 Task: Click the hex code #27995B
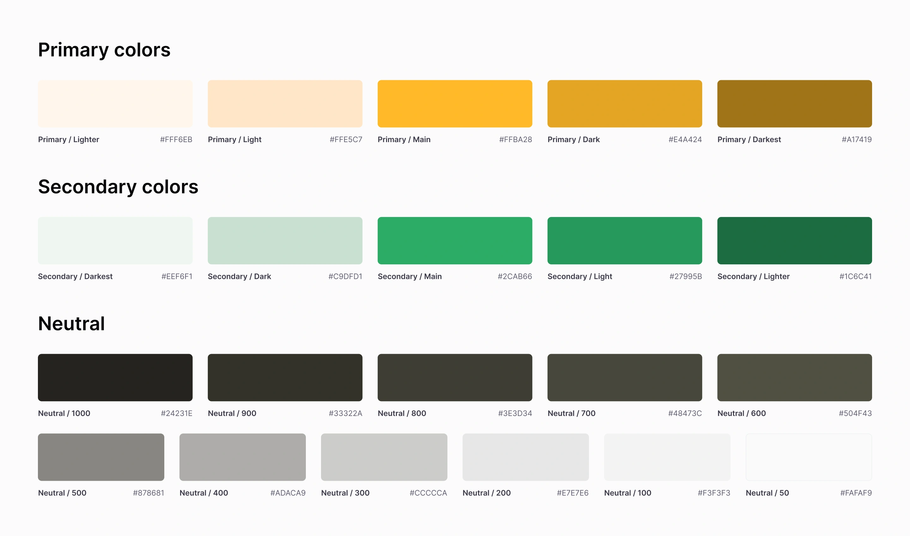[686, 277]
